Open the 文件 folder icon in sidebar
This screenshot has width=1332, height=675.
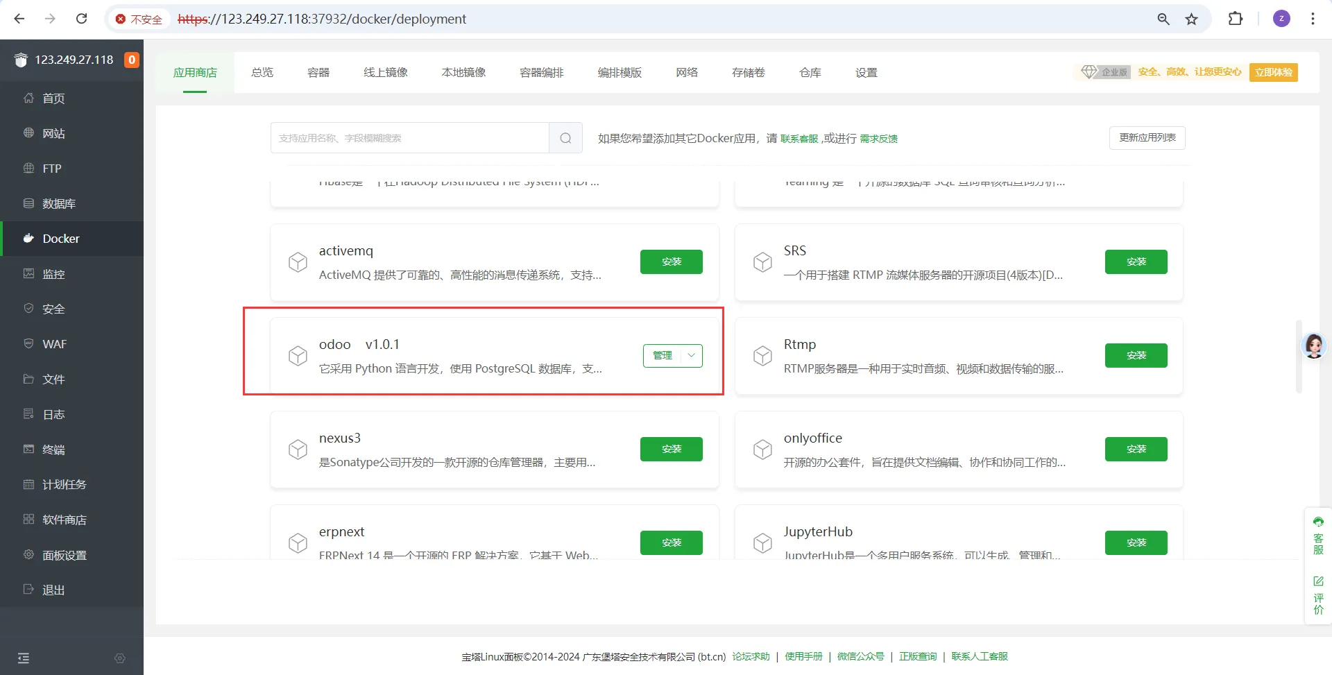[28, 379]
